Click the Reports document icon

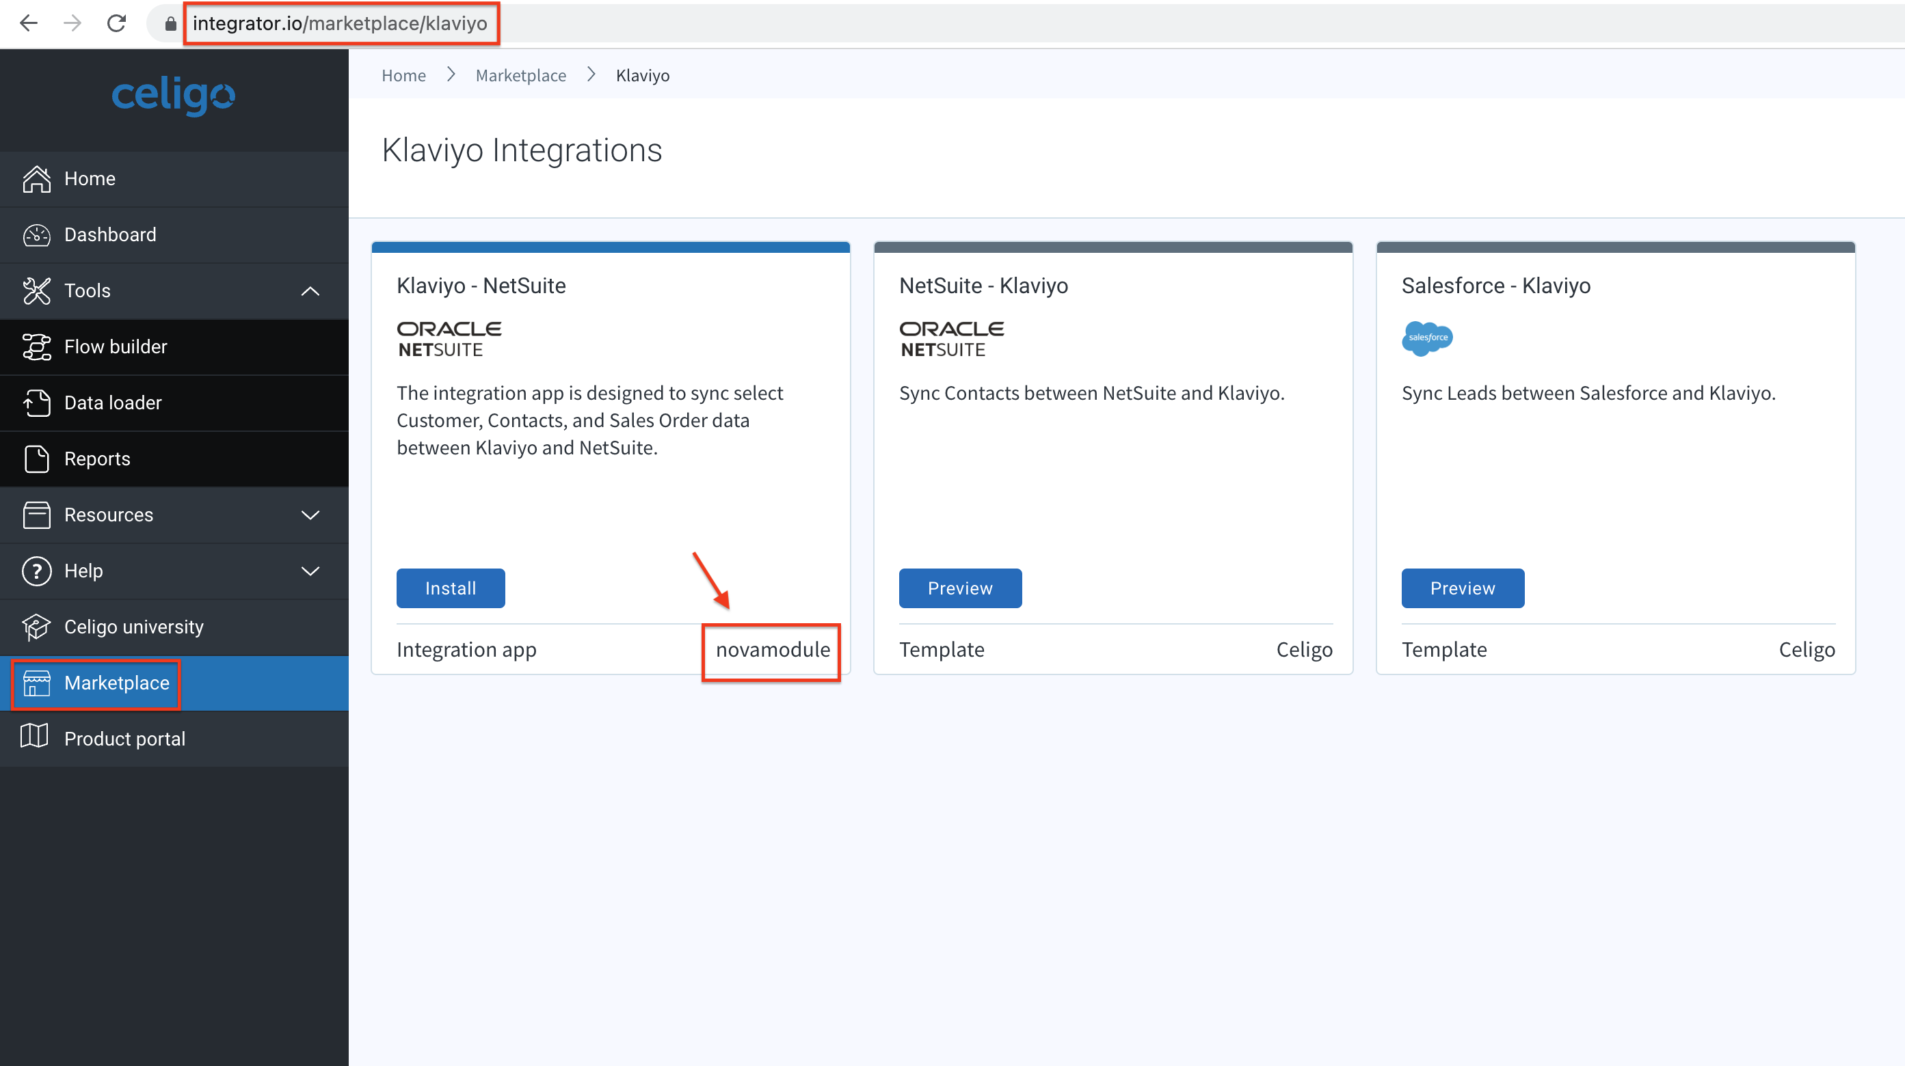pos(36,459)
